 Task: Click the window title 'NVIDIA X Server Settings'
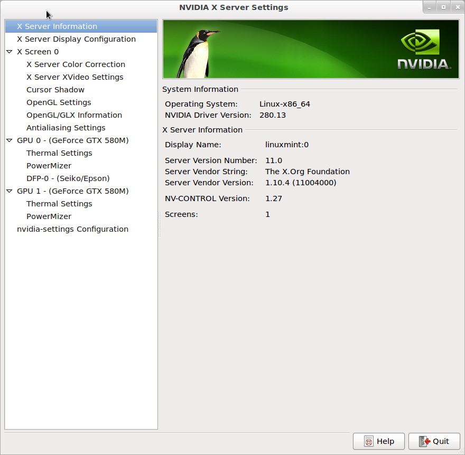click(x=234, y=7)
